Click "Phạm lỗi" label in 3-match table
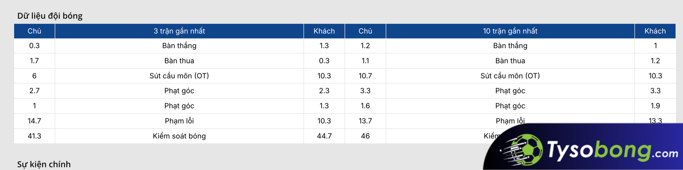Image resolution: width=683 pixels, height=170 pixels. [179, 121]
